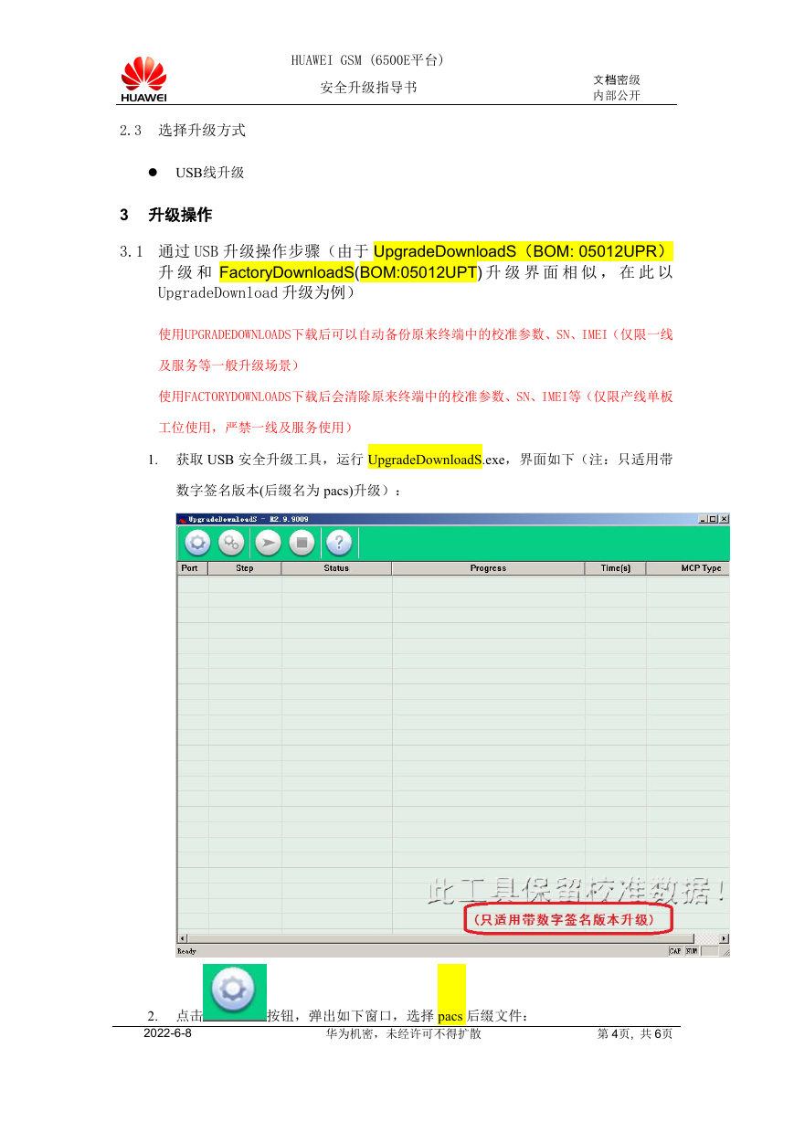
Task: Click the horizontal scrollbar left arrow
Action: coord(182,938)
